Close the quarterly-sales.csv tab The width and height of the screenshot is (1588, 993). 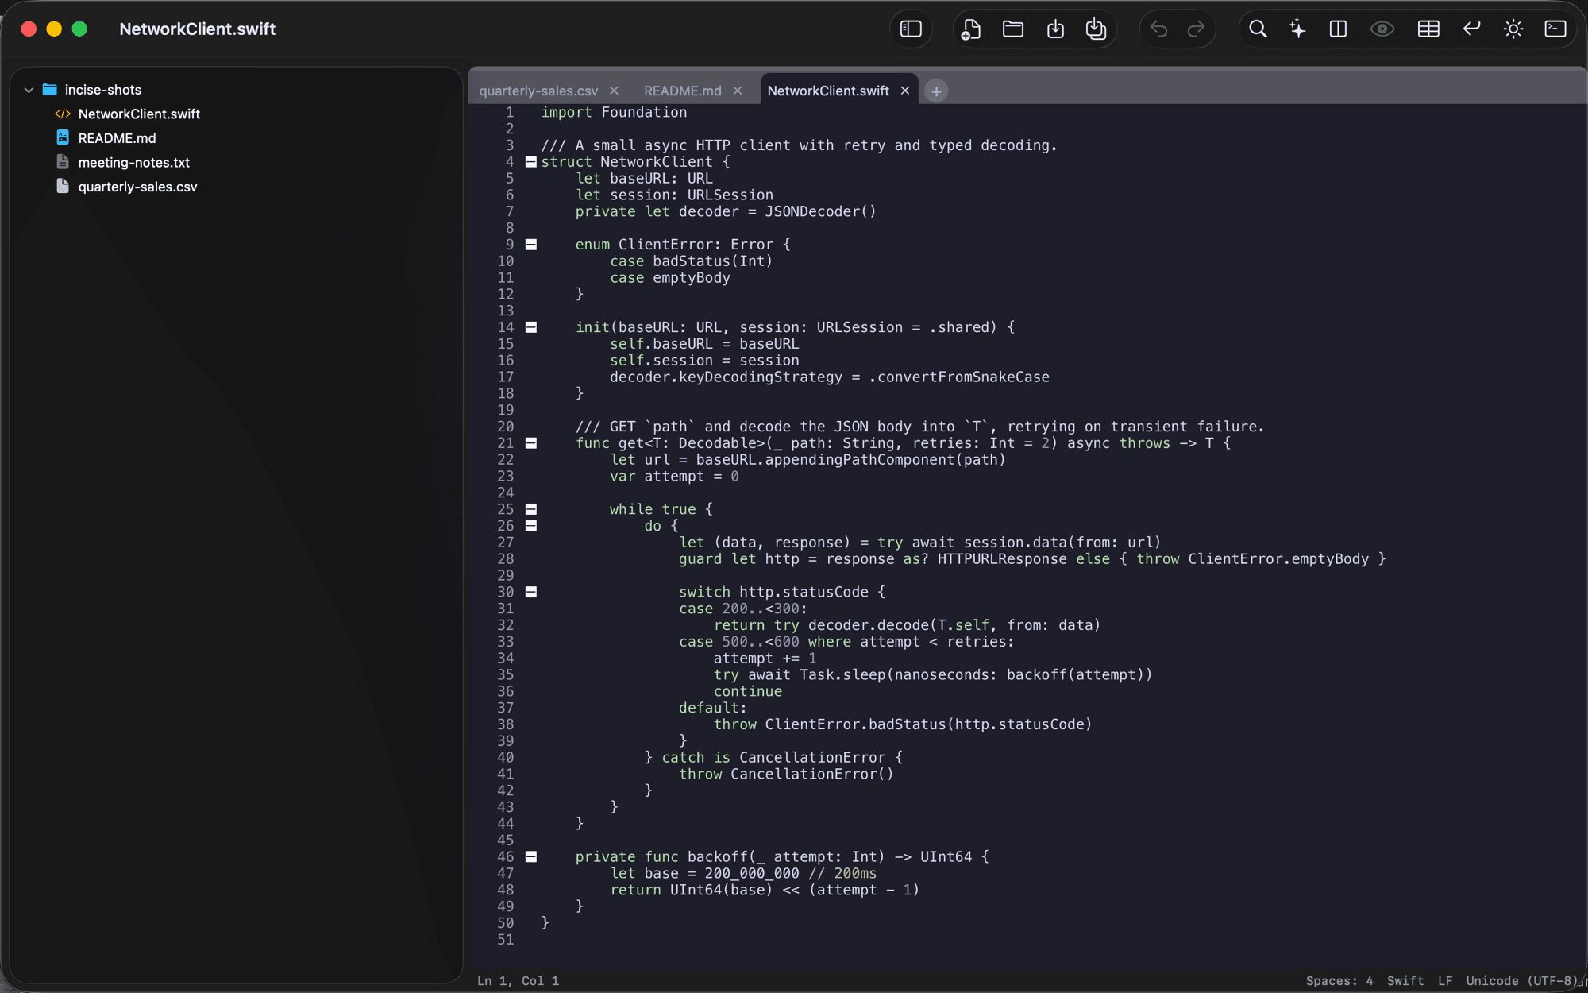pyautogui.click(x=614, y=91)
